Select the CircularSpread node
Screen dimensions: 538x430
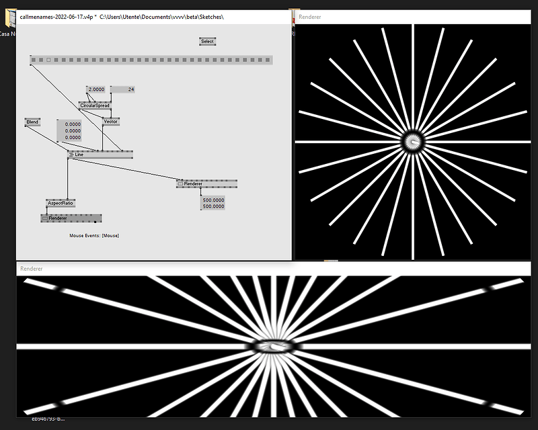tap(95, 105)
